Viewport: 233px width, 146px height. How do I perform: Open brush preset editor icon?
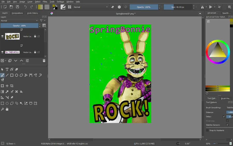click(63, 7)
